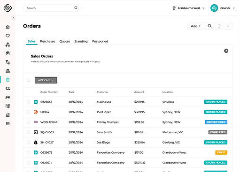Open the reports chart icon in sidebar
240x172 pixels.
pyautogui.click(x=8, y=115)
